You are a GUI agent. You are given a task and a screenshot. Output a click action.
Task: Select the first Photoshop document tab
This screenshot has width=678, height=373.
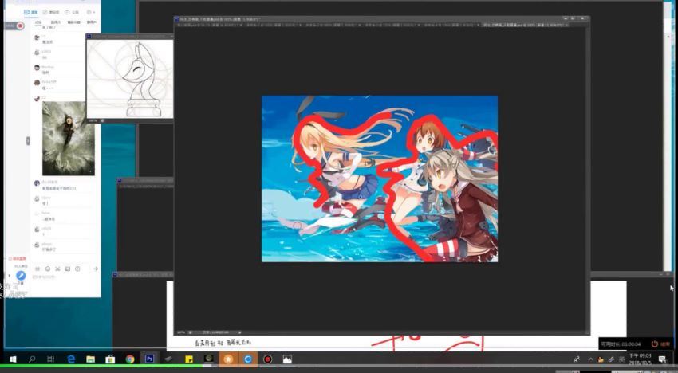pos(209,25)
